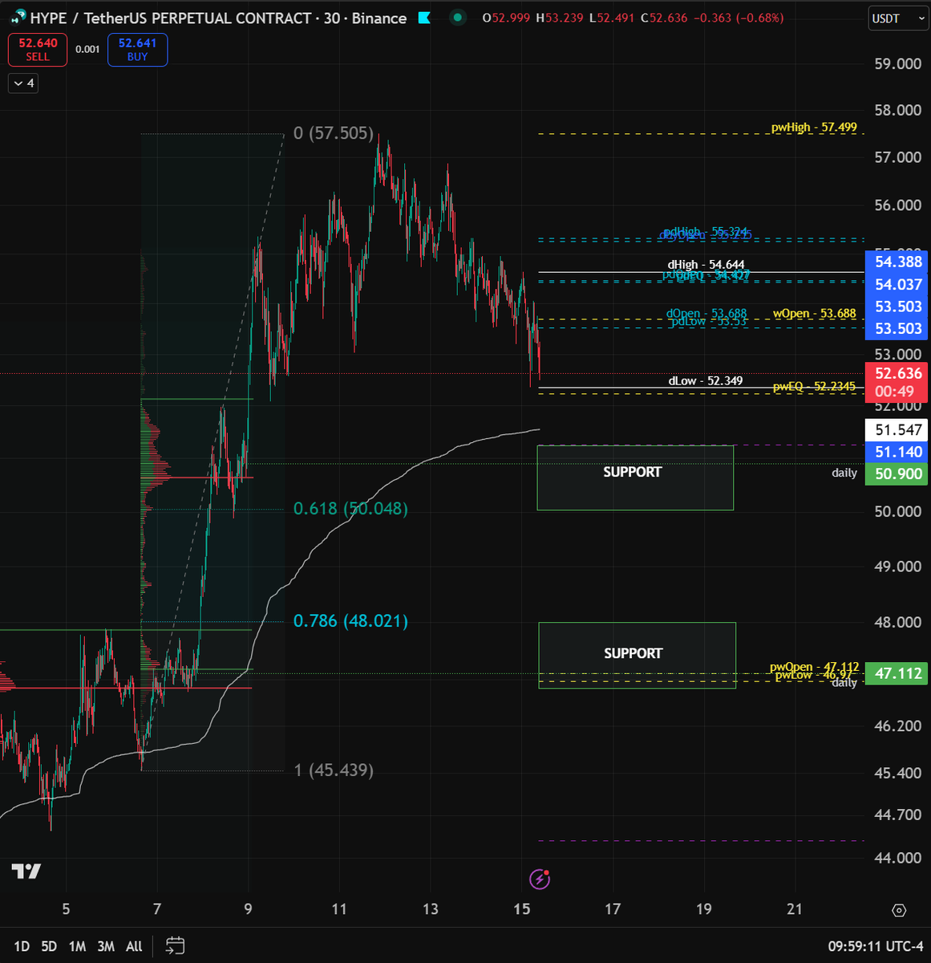Click date 9 on the time axis
The height and width of the screenshot is (963, 931).
click(x=248, y=909)
